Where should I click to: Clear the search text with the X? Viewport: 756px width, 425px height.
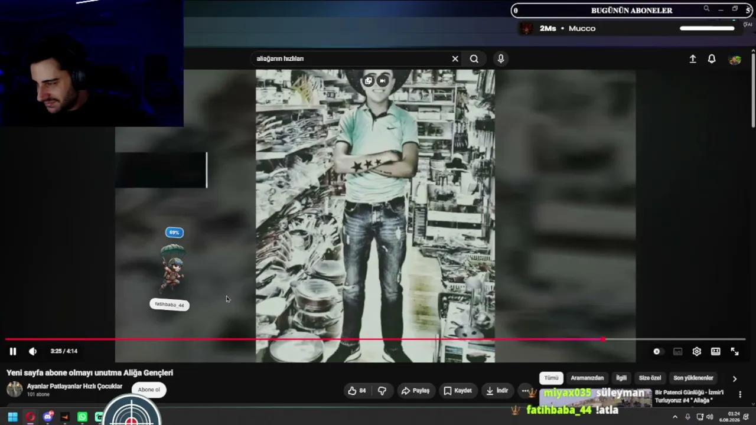[455, 58]
